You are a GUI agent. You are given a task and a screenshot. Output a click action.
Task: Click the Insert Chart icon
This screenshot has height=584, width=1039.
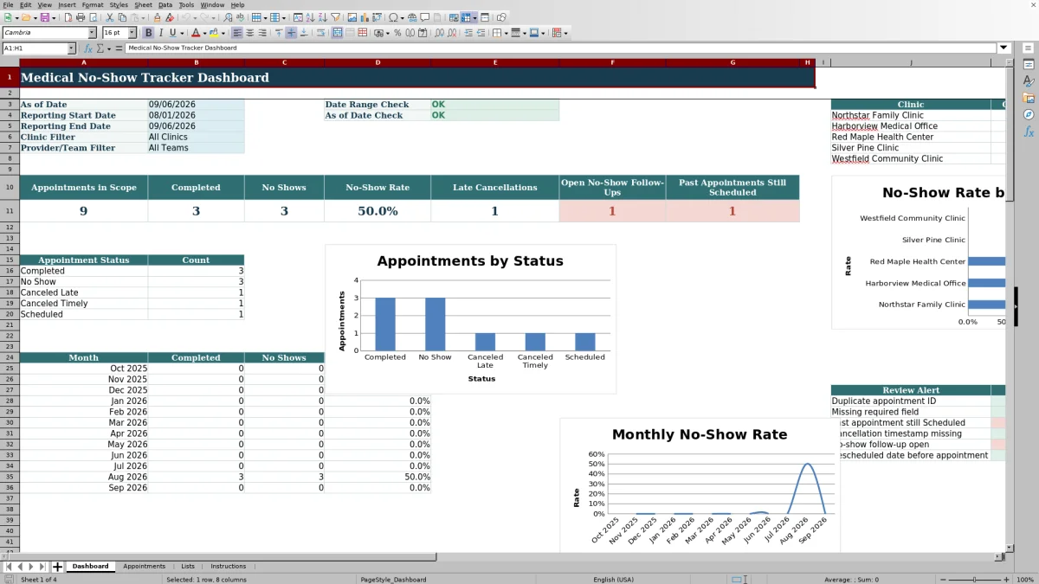click(x=364, y=17)
